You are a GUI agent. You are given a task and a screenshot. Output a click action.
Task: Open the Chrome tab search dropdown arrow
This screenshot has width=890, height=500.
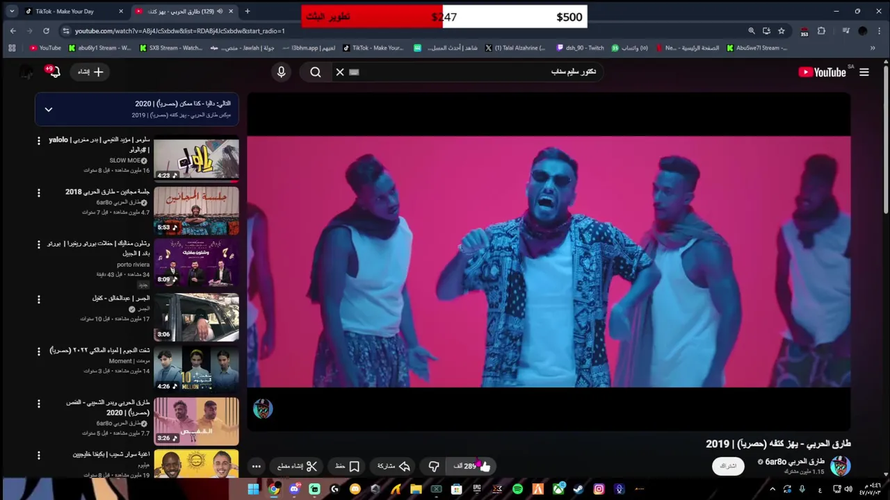(11, 11)
